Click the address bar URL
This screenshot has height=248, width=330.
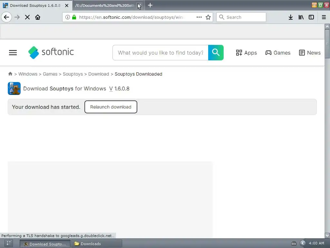tap(131, 17)
